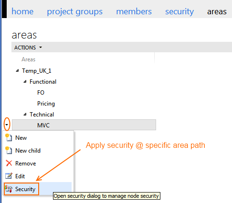The width and height of the screenshot is (232, 203).
Task: Click the circled dropdown arrow beside MVC
Action: point(7,125)
